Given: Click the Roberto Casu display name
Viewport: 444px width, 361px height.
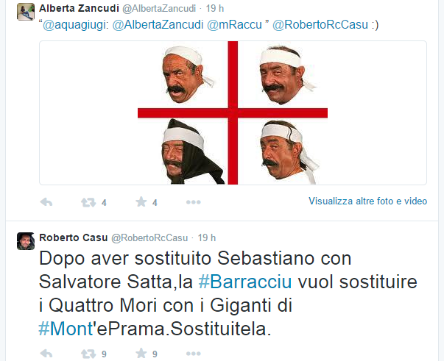Looking at the screenshot, I should click(74, 237).
